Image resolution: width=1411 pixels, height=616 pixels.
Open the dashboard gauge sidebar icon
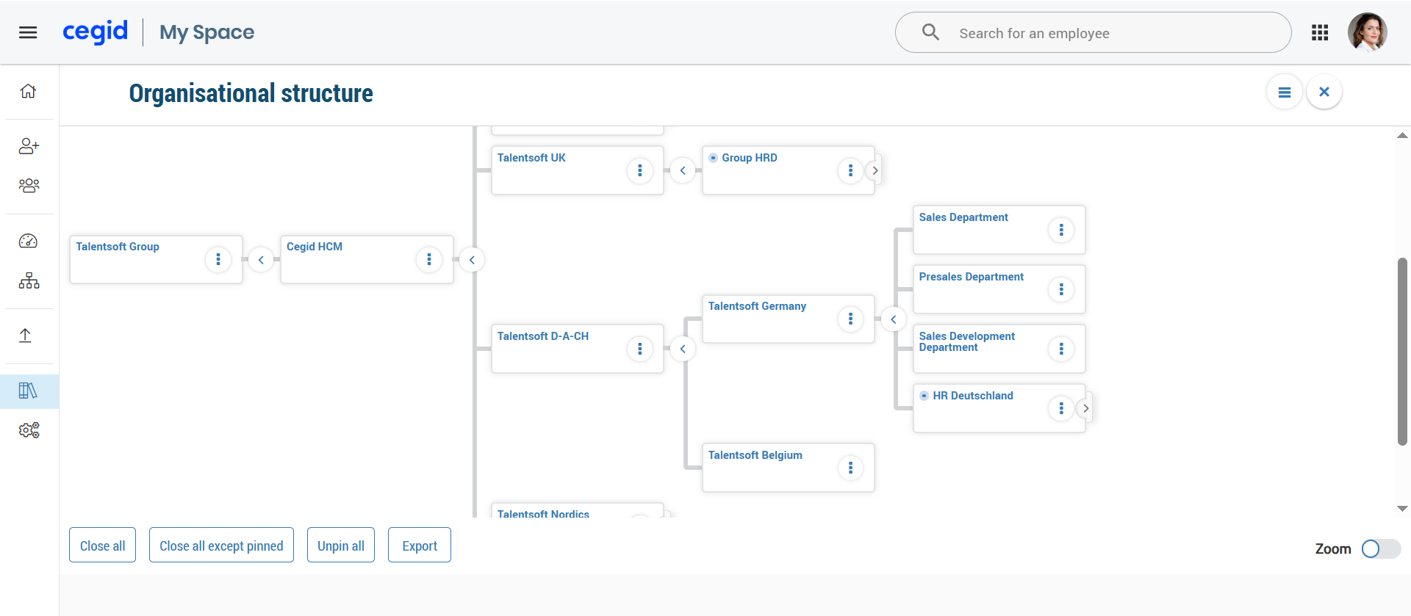[28, 241]
